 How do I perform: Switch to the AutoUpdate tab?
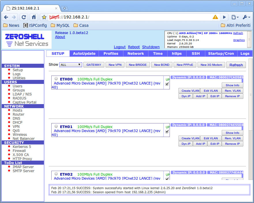84,54
